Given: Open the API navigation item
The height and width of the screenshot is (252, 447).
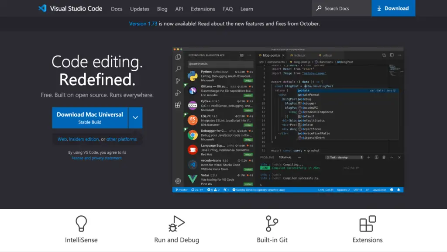Looking at the screenshot, I should click(179, 9).
